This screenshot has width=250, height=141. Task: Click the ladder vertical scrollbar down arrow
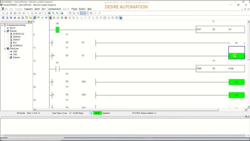click(x=248, y=107)
